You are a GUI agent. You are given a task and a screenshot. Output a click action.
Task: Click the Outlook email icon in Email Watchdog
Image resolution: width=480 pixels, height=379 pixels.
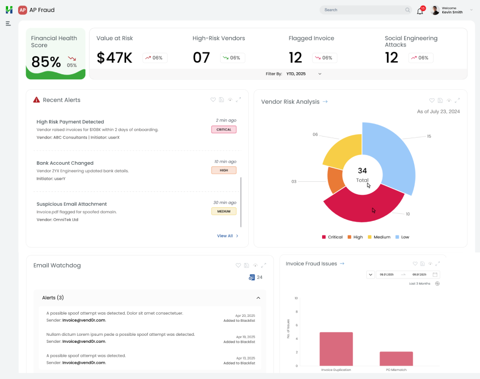click(252, 277)
